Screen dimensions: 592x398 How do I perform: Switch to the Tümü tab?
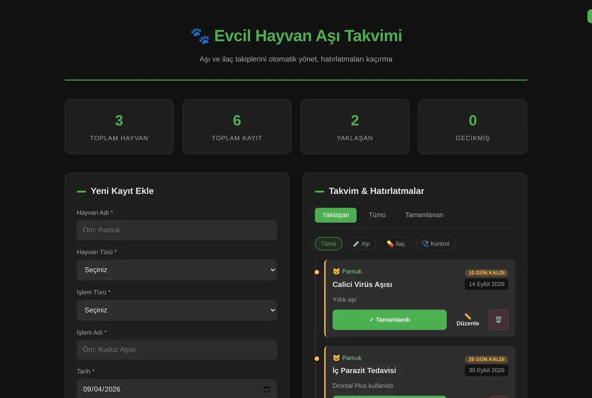[377, 215]
